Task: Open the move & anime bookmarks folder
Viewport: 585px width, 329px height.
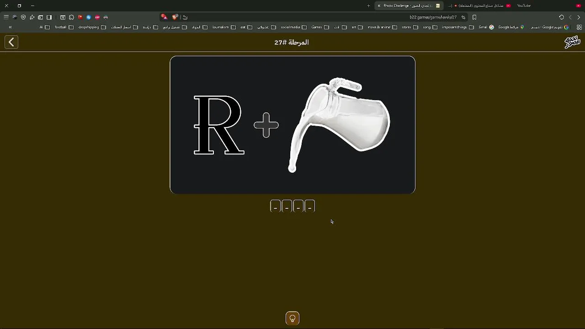Action: (382, 27)
